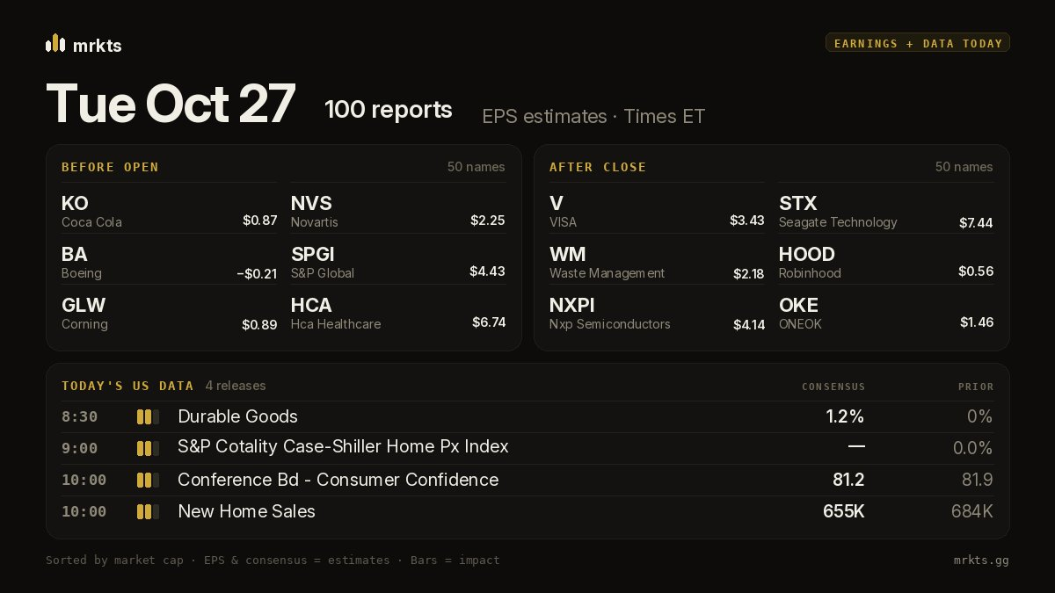Open the mrkts.gg footer link
Screen dimensions: 1055x593
point(981,560)
